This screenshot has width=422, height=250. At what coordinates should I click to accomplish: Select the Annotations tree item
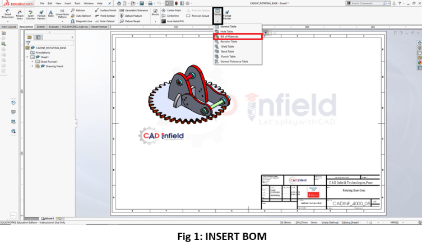43,53
